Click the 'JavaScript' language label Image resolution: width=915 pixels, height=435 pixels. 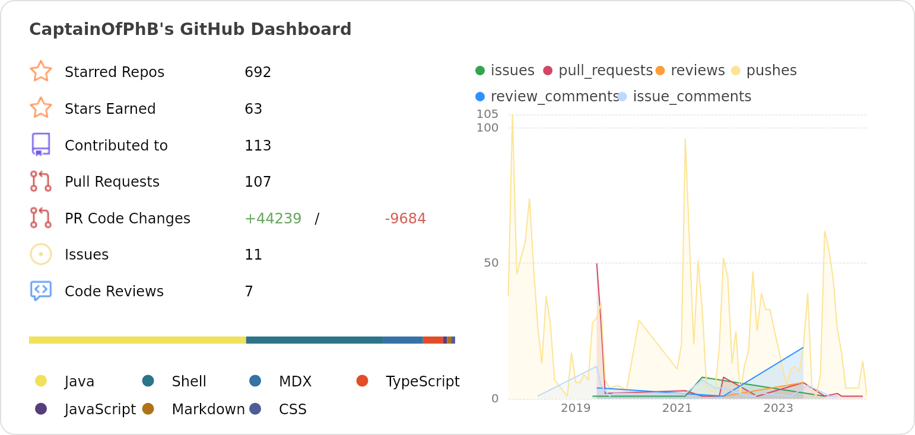tap(100, 410)
